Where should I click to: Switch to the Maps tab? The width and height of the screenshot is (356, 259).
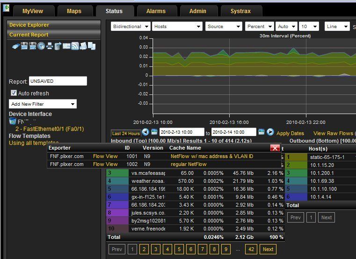(x=74, y=11)
